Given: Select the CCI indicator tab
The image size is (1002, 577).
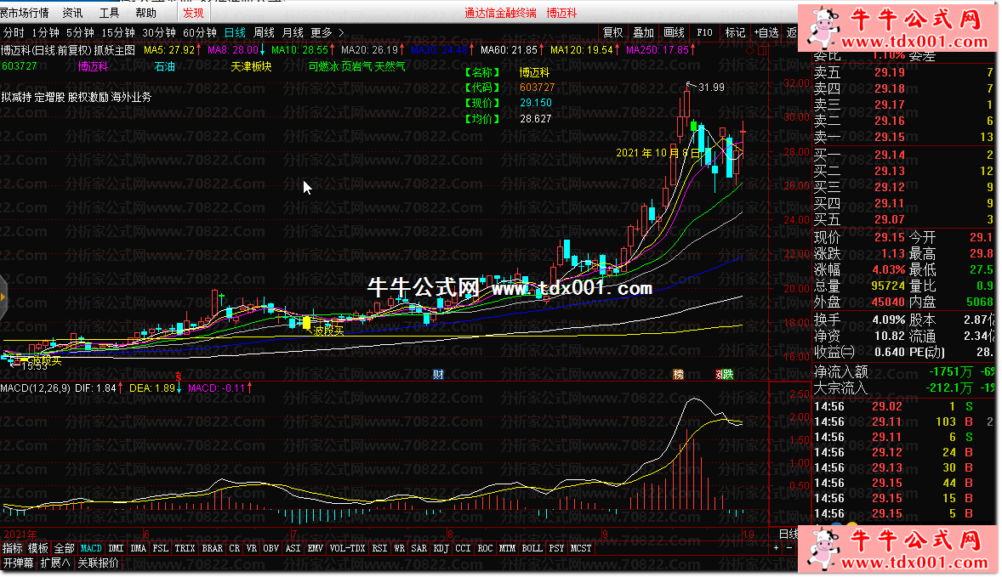Looking at the screenshot, I should coord(463,548).
